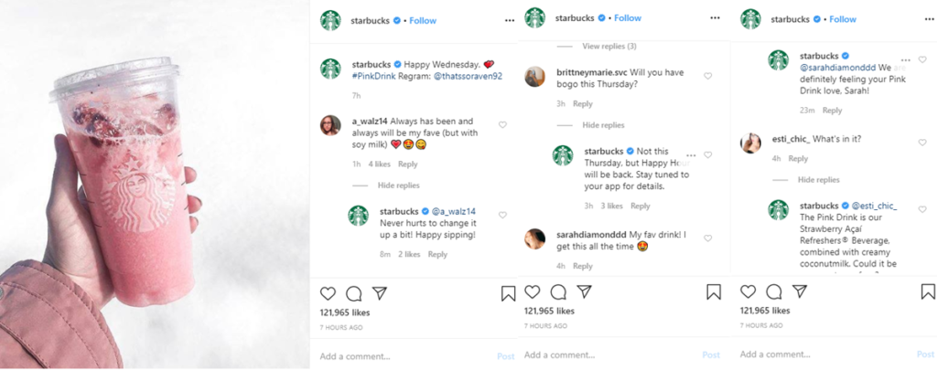
Task: Like brittneymarie.svc's comment with small heart
Action: point(707,76)
